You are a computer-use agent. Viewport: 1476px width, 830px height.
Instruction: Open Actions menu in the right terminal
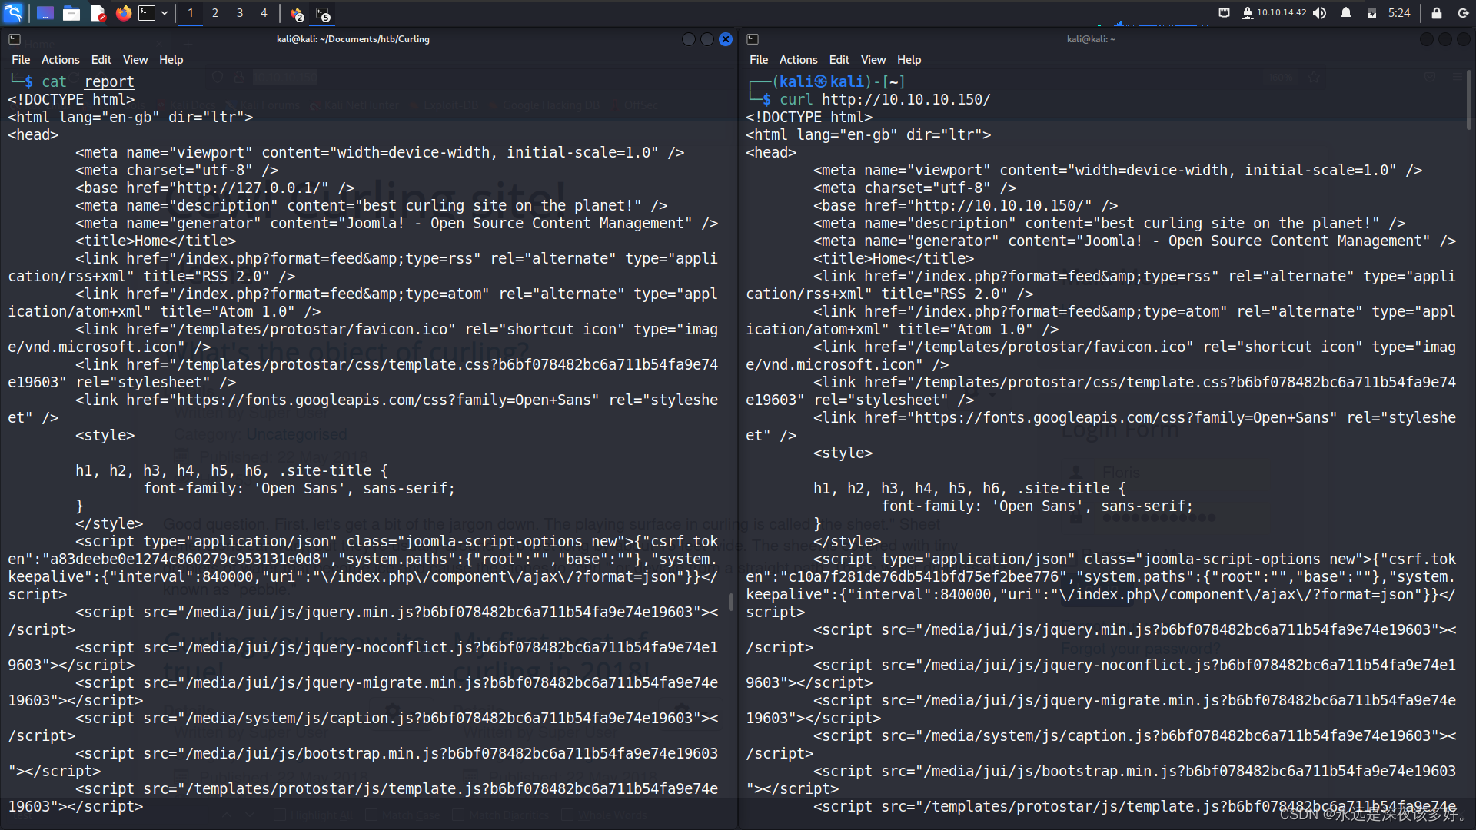click(x=798, y=60)
